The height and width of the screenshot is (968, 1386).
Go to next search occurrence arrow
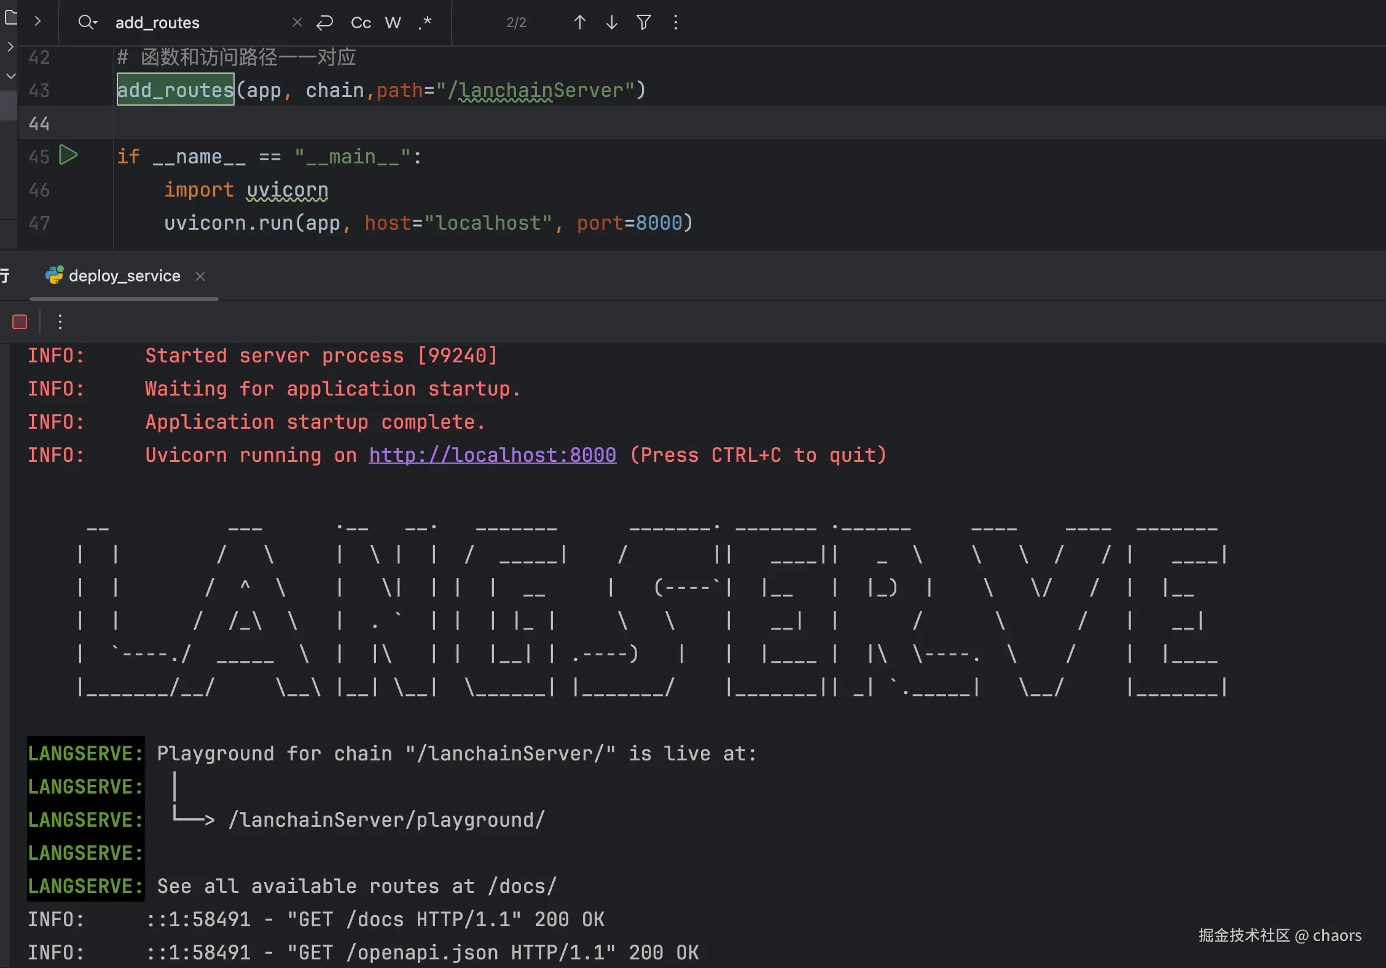pos(611,23)
